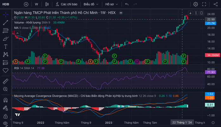Open chart settings gear
Image resolution: width=221 pixels, height=127 pixels.
pos(195,4)
